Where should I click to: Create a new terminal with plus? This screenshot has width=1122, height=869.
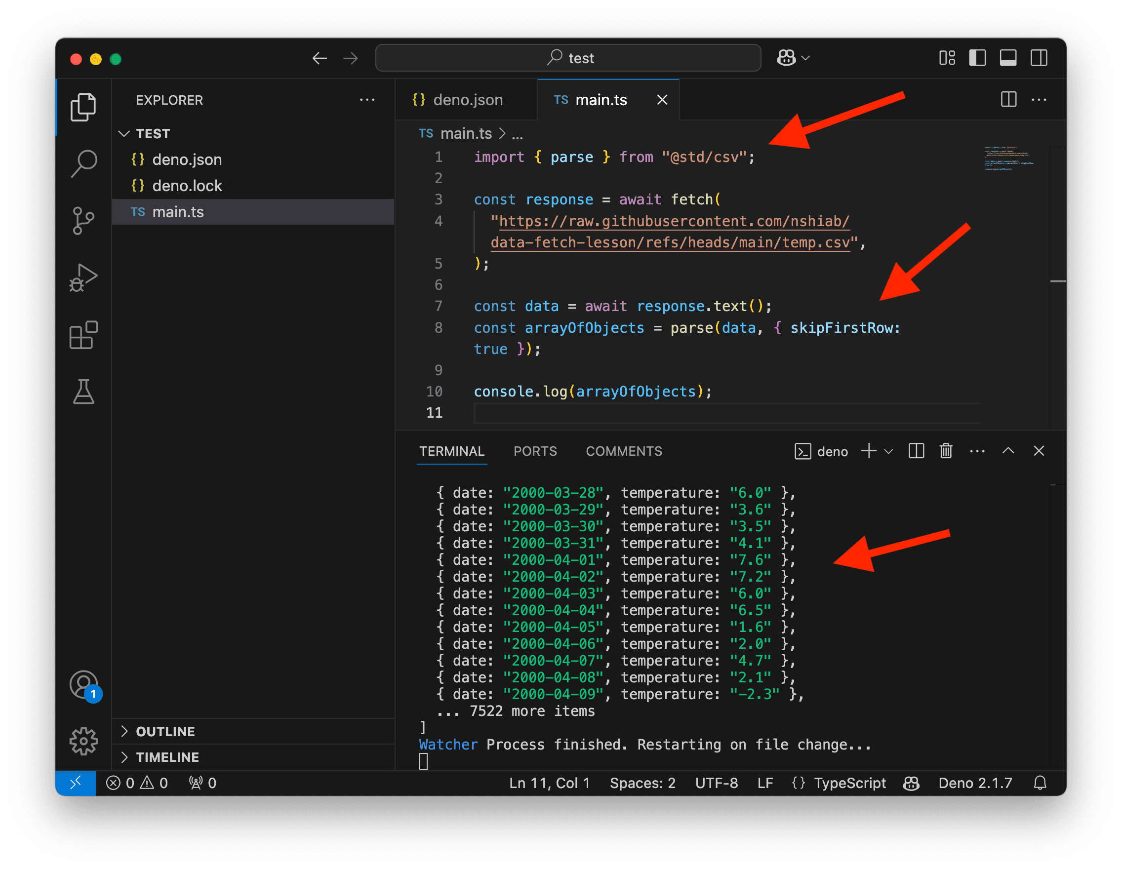click(869, 451)
